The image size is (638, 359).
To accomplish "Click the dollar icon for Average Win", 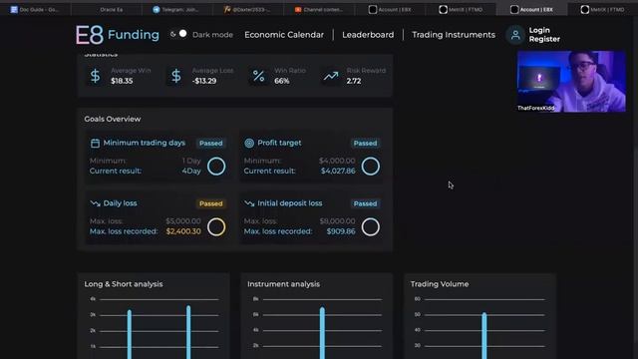I will 96,76.
